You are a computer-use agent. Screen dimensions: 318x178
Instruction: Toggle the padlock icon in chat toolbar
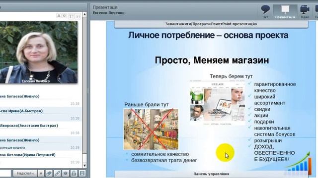pos(74,174)
